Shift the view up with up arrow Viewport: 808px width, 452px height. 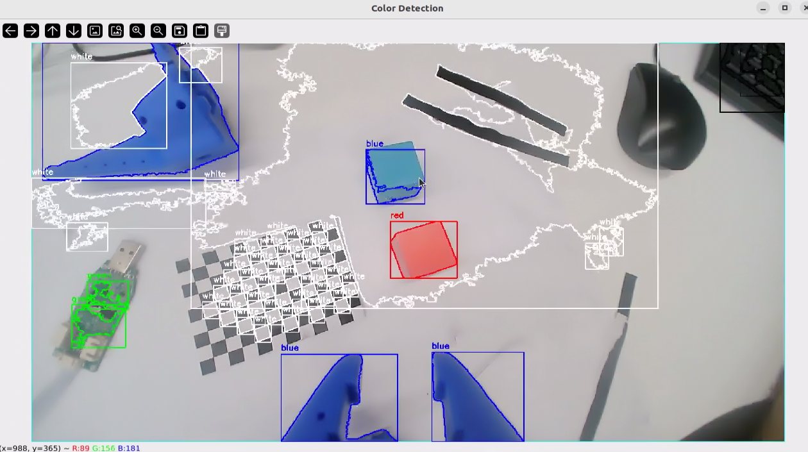pyautogui.click(x=53, y=31)
